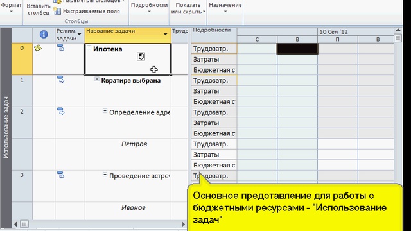Click the horizontal scrollbar left arrow

15,224
